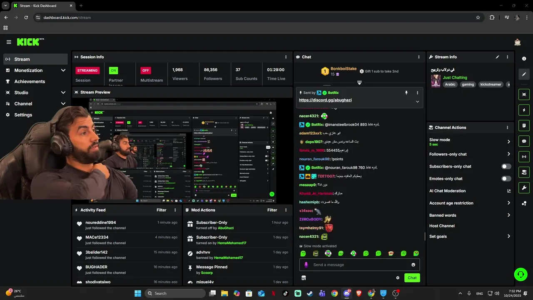Open the Windows Start menu
The height and width of the screenshot is (300, 533).
[x=138, y=293]
